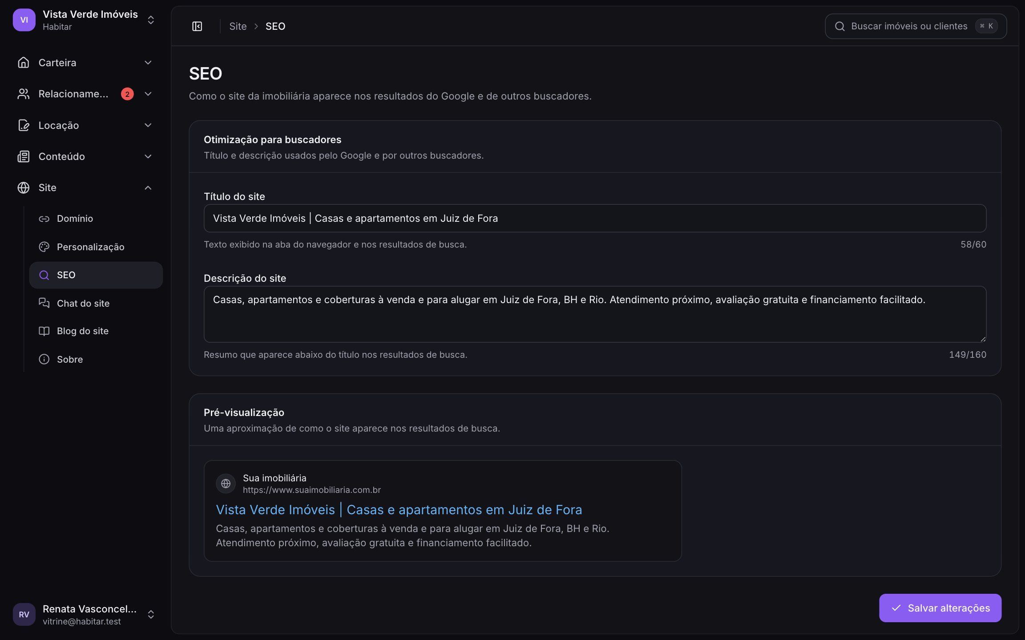Click the Locação document-edit icon
The height and width of the screenshot is (640, 1025).
coord(24,125)
